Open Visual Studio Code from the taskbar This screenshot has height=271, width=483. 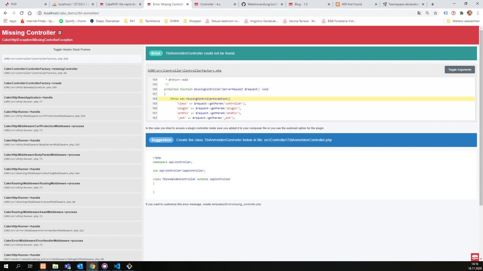pos(117,266)
